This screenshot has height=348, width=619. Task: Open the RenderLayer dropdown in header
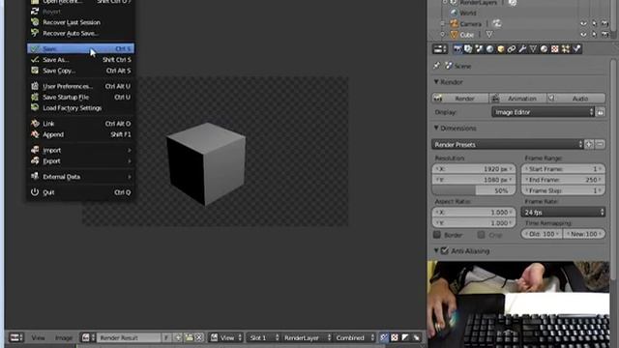(x=307, y=337)
